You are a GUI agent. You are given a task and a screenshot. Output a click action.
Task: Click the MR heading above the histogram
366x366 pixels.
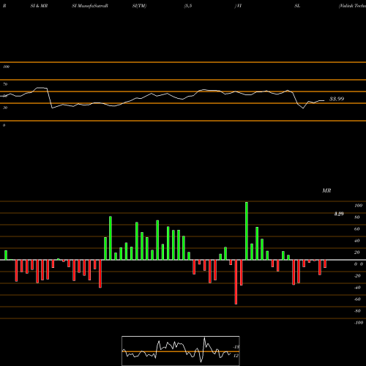[326, 190]
